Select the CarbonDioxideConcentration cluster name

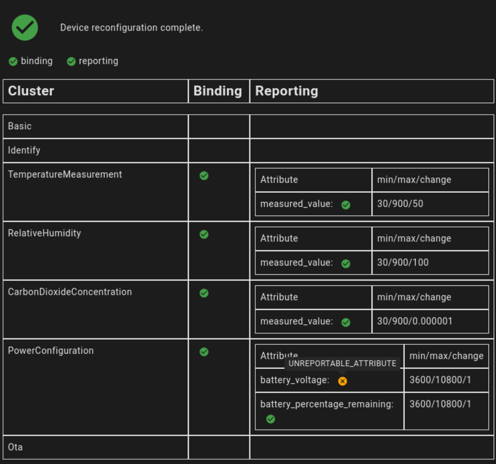(x=70, y=292)
